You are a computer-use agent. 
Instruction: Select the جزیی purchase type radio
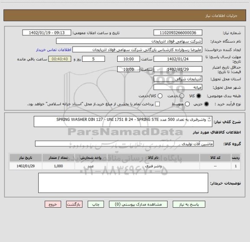pos(206,104)
